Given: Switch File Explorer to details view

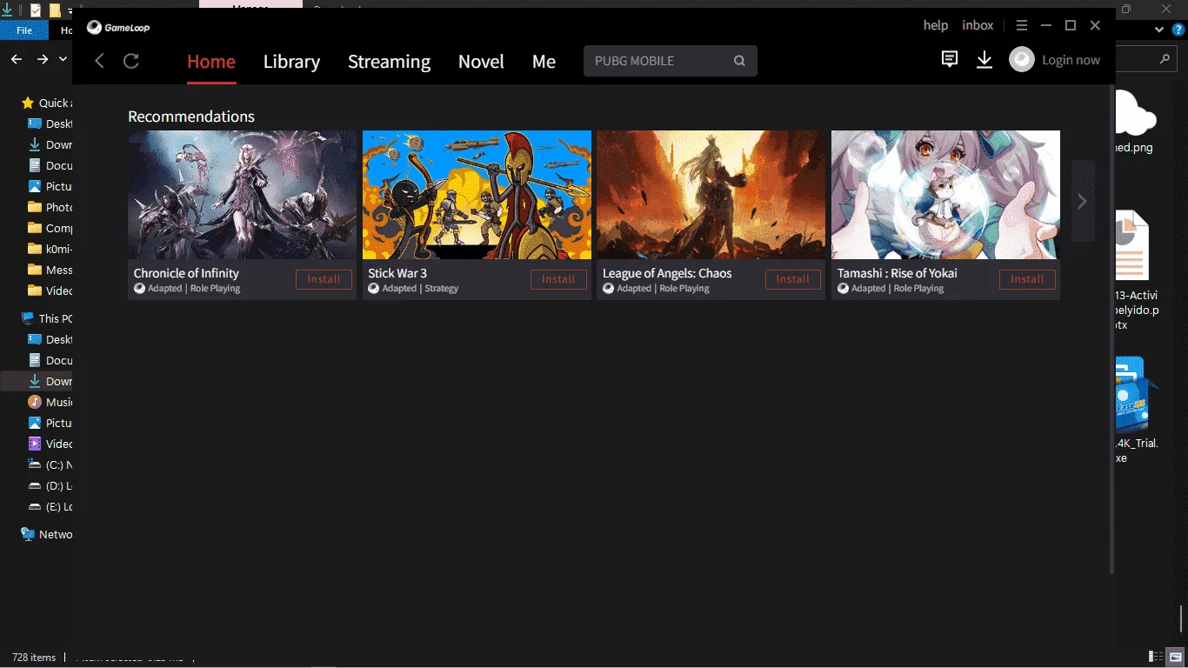Looking at the screenshot, I should [x=1156, y=656].
